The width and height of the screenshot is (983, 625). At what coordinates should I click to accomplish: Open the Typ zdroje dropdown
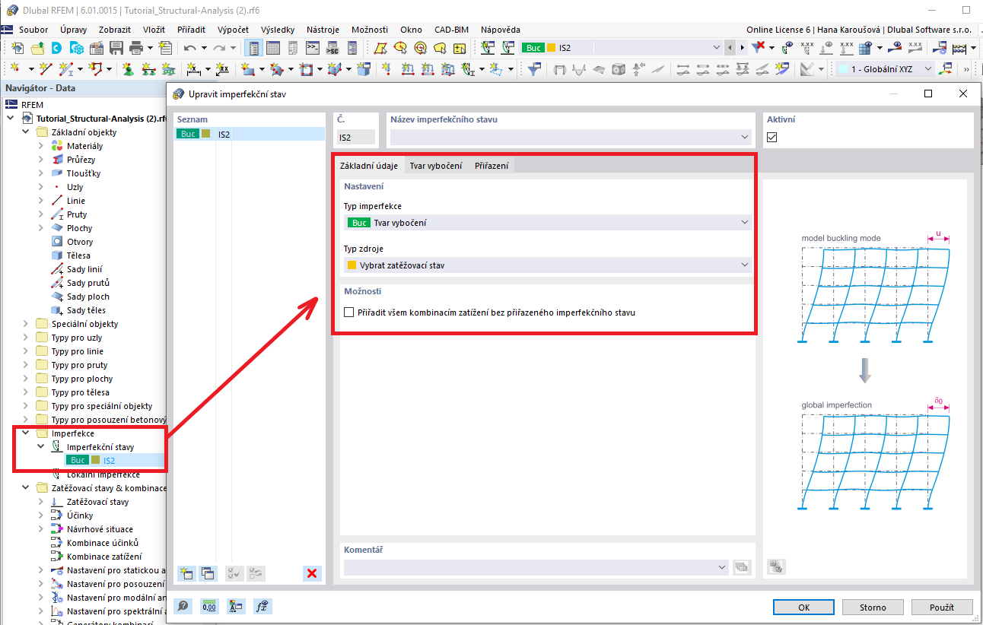click(547, 265)
